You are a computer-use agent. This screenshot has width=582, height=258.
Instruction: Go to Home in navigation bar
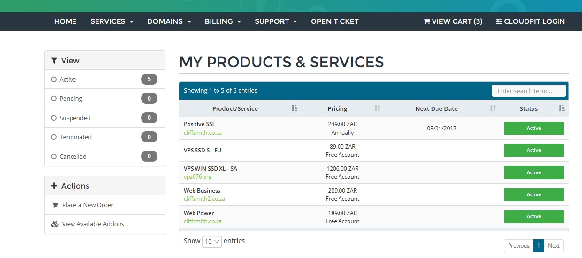[x=65, y=21]
